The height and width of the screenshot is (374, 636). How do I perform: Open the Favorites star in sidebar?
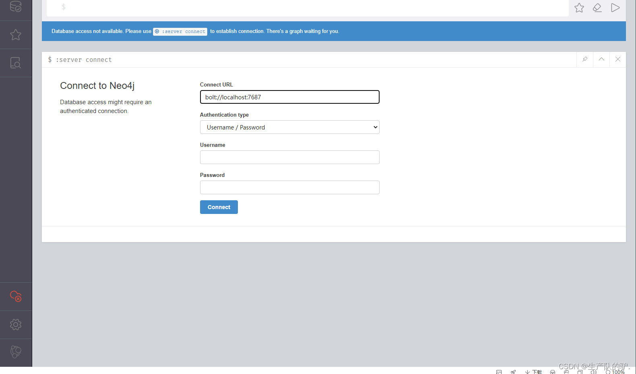[x=16, y=35]
